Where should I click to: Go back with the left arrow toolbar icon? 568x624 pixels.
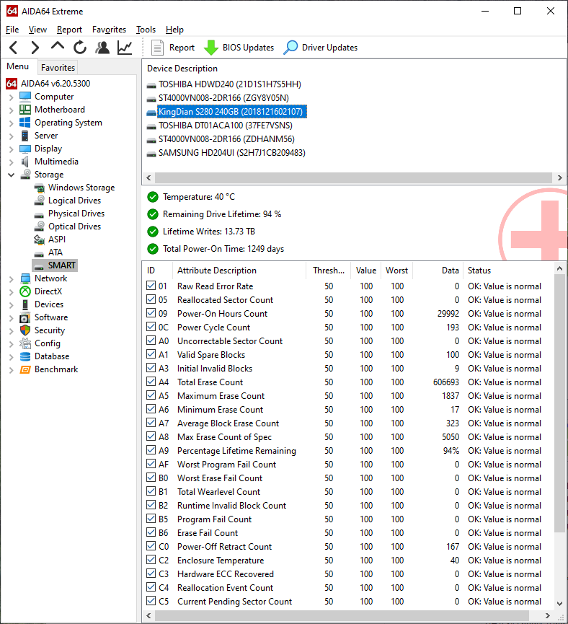coord(14,48)
